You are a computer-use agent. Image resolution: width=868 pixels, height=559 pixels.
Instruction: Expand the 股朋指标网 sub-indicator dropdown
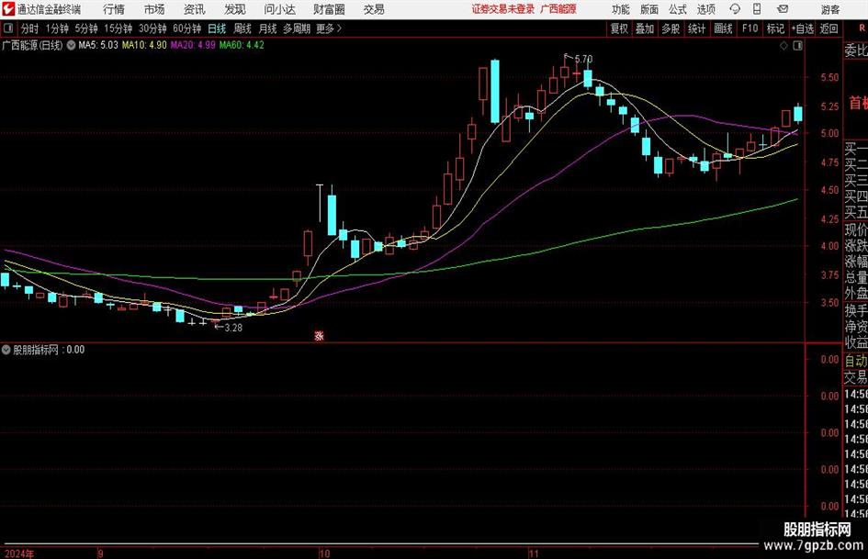point(6,350)
